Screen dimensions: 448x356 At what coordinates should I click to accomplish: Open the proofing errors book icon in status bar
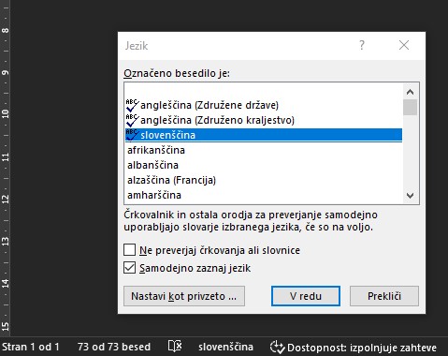coord(175,347)
